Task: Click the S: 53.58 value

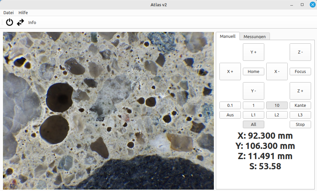Action: pos(265,166)
